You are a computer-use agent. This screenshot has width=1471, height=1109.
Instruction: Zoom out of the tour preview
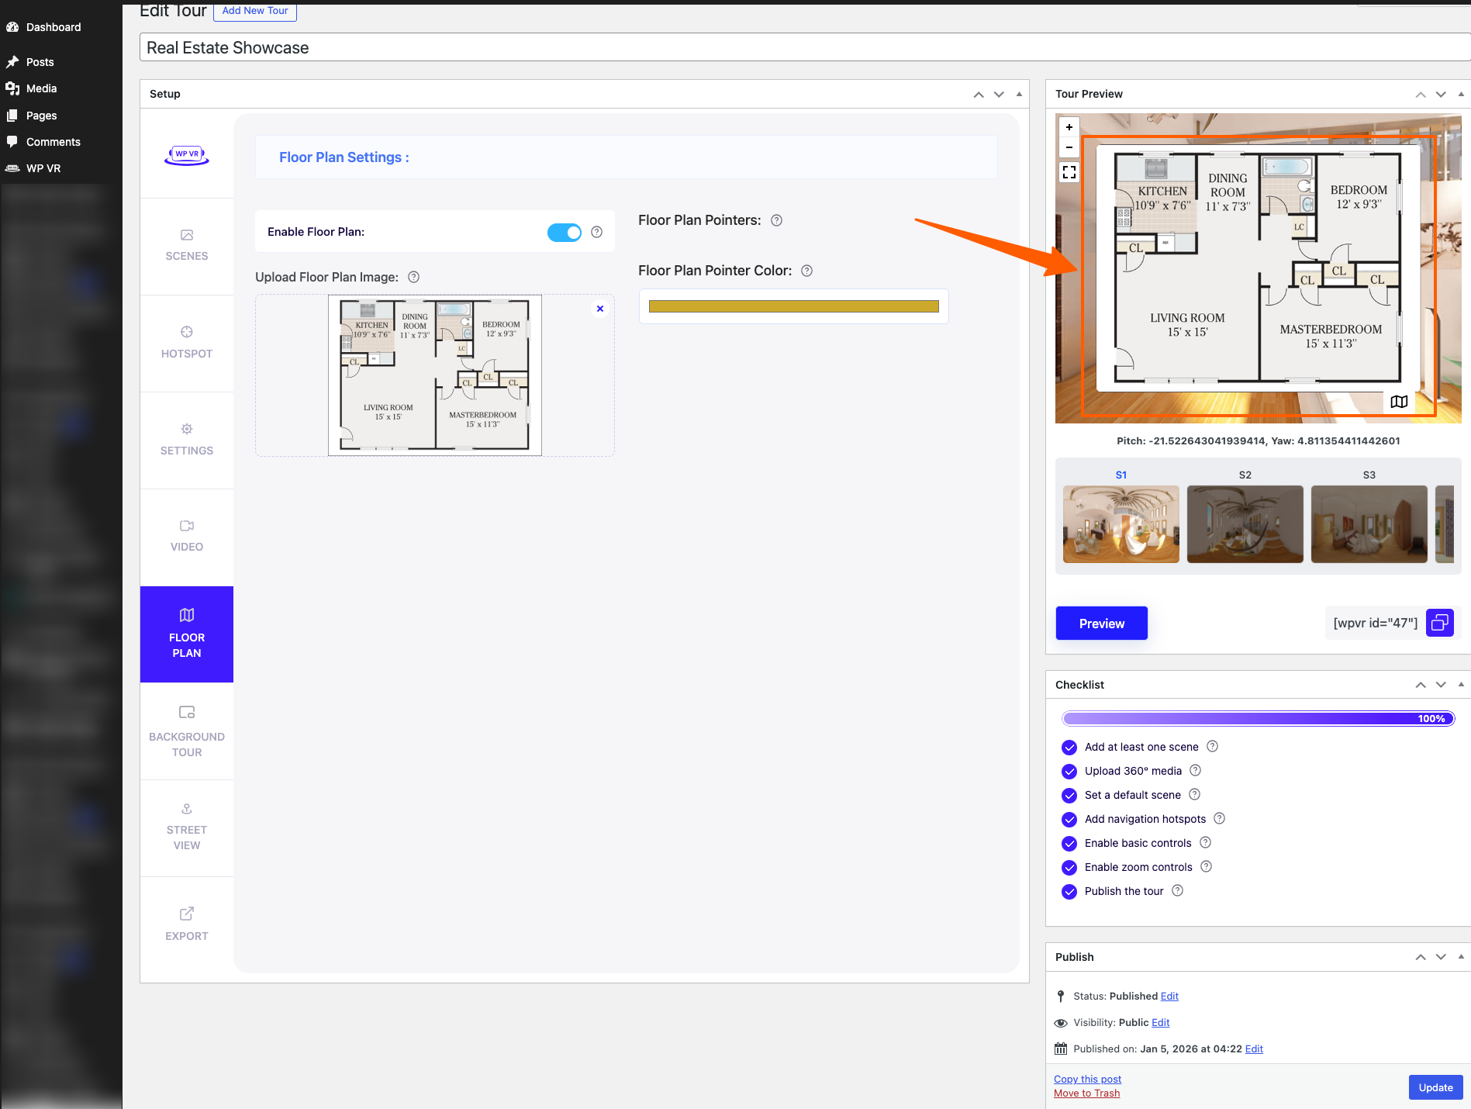tap(1069, 147)
